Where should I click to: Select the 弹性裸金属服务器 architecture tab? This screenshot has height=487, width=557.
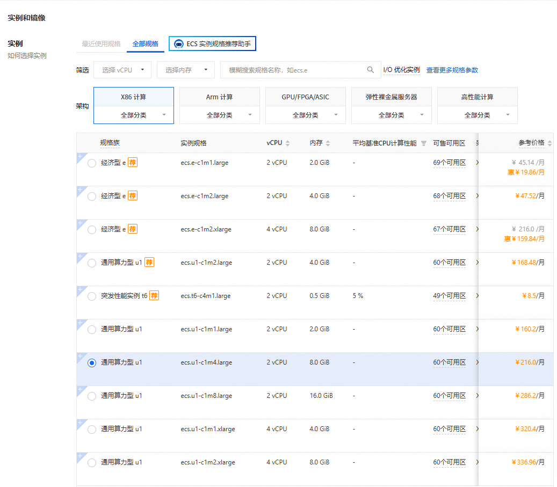point(392,97)
